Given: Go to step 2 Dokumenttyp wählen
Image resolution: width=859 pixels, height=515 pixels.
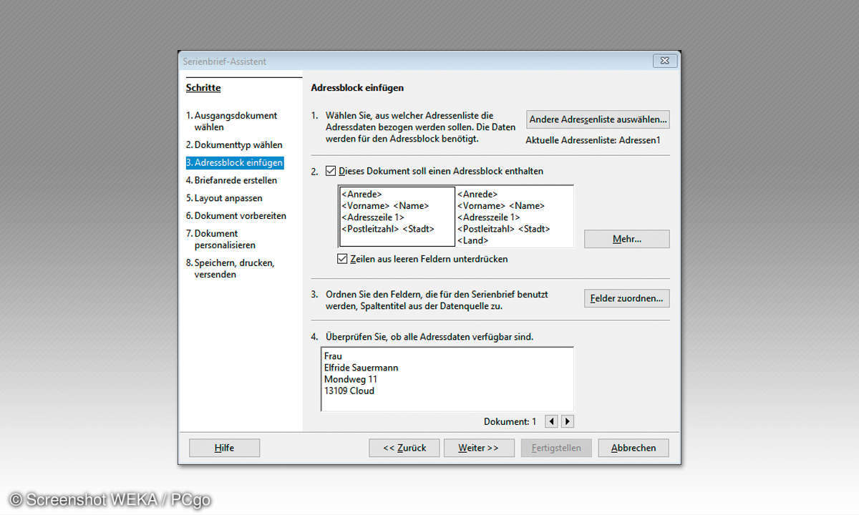Looking at the screenshot, I should coord(234,144).
